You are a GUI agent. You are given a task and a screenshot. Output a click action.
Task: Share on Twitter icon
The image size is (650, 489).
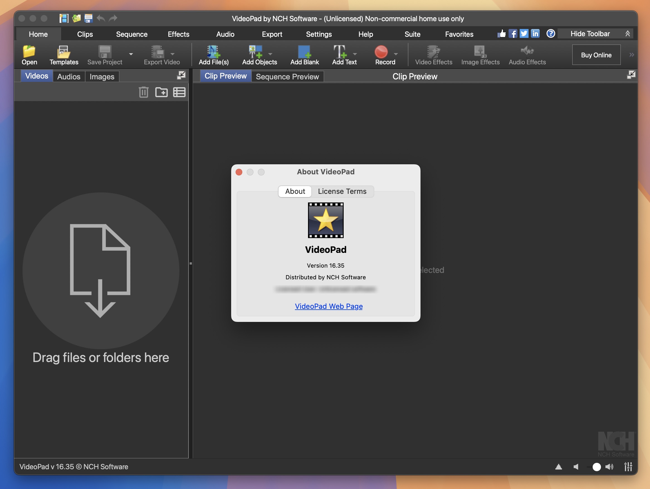pyautogui.click(x=524, y=33)
